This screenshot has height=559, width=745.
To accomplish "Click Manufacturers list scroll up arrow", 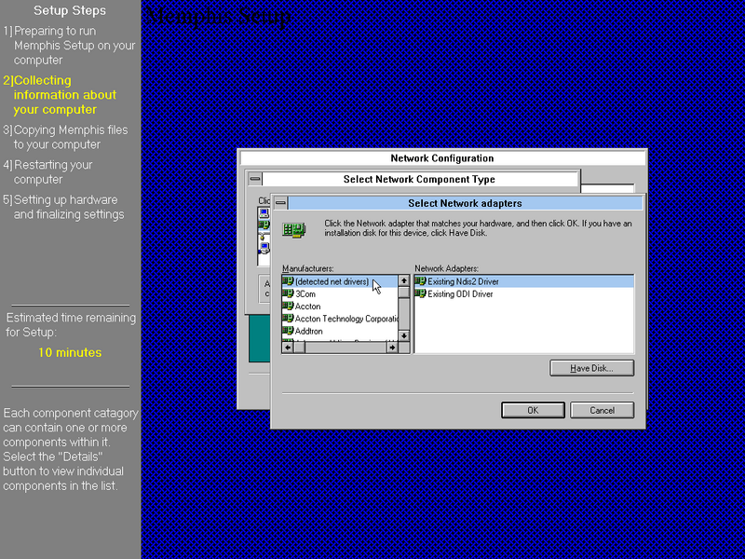I will point(404,281).
